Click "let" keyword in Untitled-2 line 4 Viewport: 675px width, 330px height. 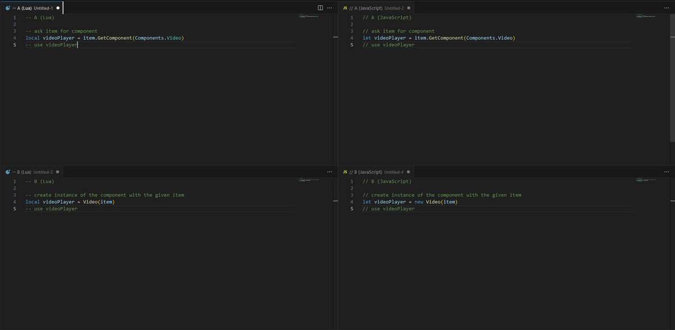click(367, 38)
